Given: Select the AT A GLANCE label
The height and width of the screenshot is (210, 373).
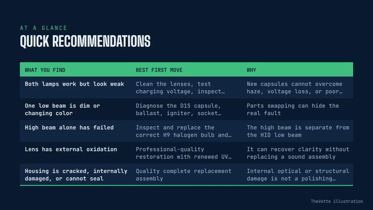Looking at the screenshot, I should click(x=44, y=28).
